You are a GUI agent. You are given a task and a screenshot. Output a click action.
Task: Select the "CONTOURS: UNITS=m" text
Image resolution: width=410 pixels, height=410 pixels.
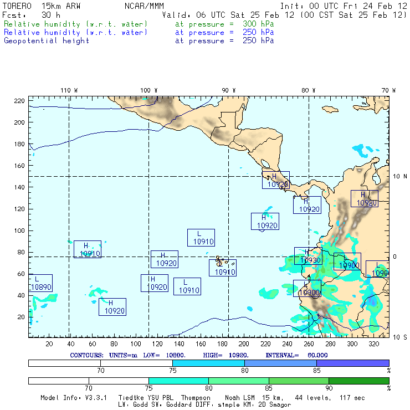coord(104,355)
